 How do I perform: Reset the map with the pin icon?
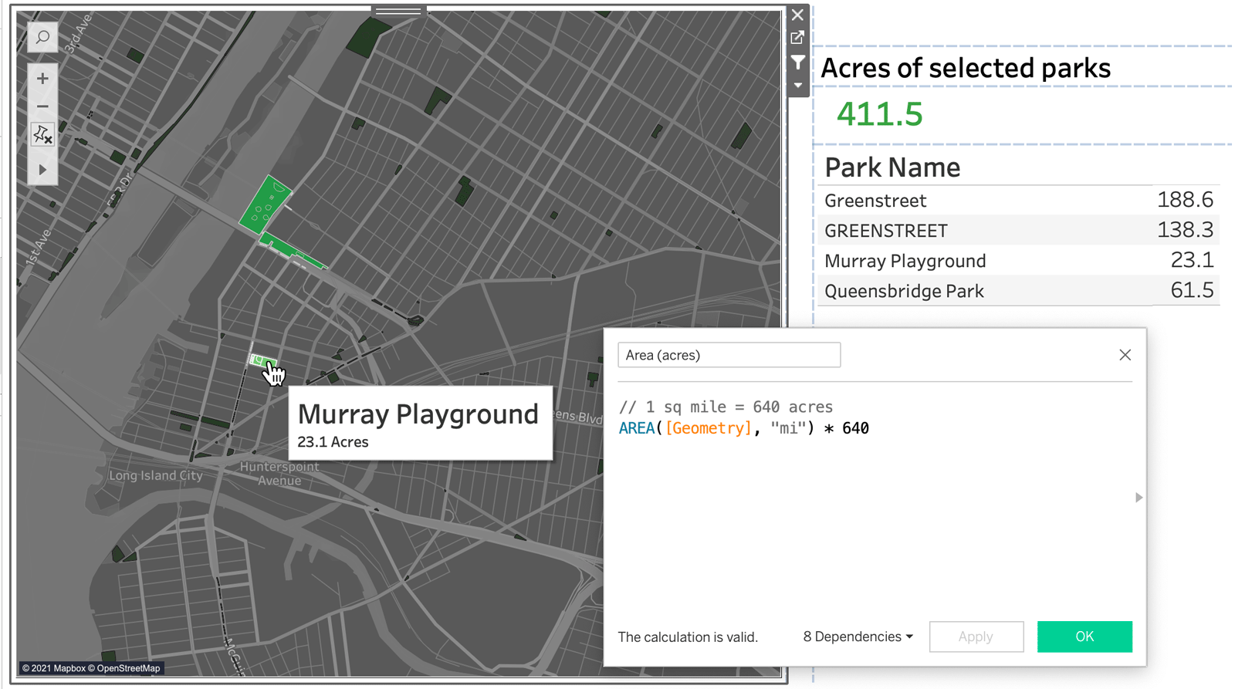point(42,135)
